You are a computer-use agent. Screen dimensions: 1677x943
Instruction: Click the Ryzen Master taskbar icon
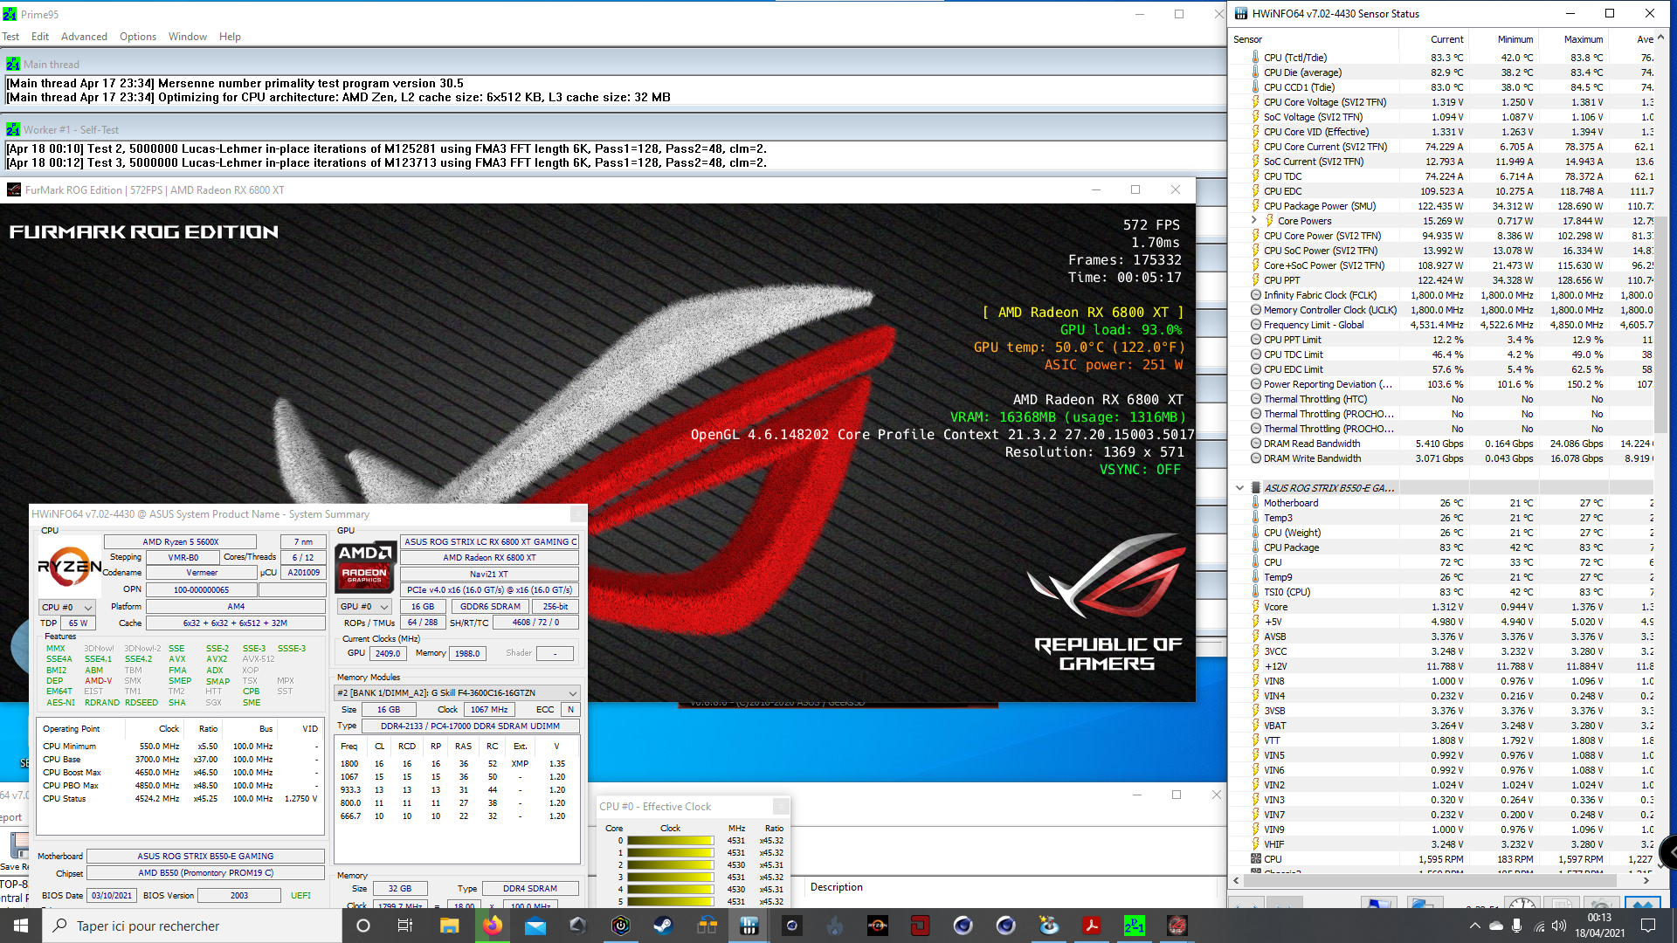click(x=878, y=926)
